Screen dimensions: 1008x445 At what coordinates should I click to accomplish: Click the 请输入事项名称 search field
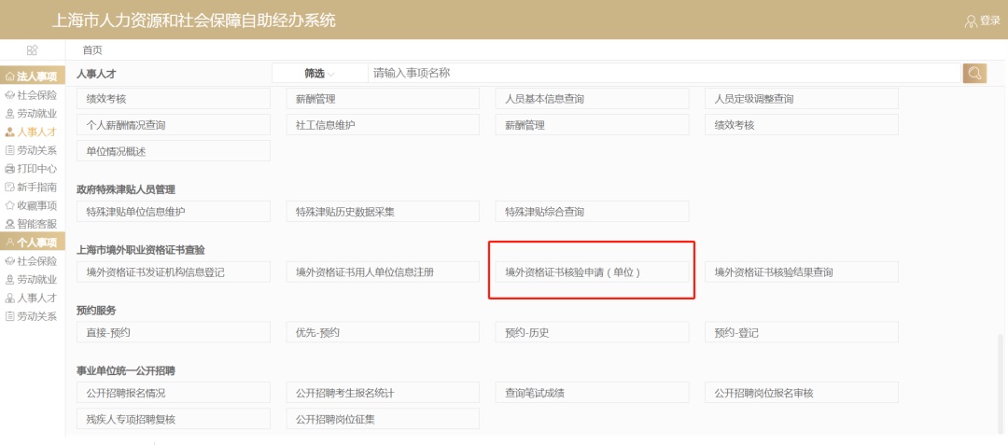[663, 74]
